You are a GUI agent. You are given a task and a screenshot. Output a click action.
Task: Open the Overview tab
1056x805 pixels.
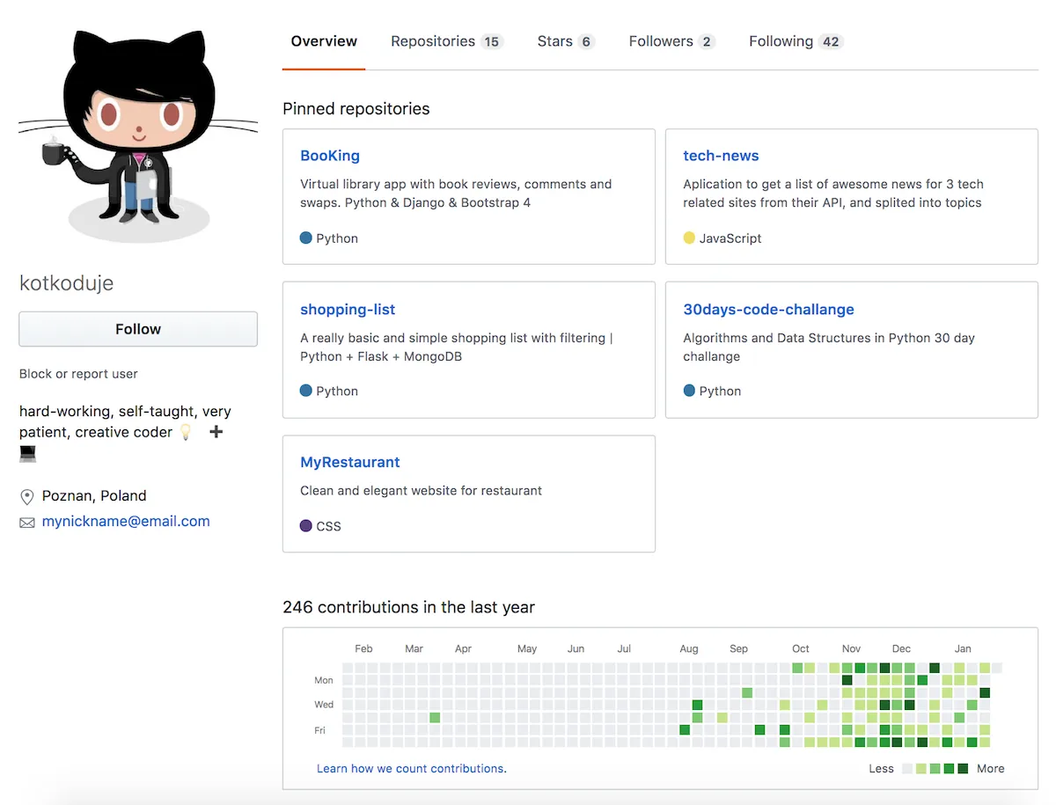pyautogui.click(x=324, y=41)
